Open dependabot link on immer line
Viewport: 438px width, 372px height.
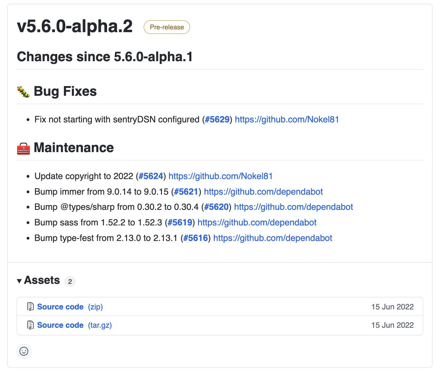[263, 192]
